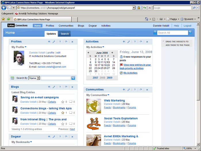Viewport: 201px width, 151px height.
Task: Click the Social Tools Exploitation community thumbnail
Action: tap(94, 124)
